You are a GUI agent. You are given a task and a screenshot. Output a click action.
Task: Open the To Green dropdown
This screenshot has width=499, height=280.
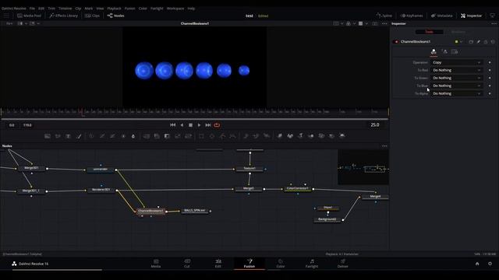[457, 78]
